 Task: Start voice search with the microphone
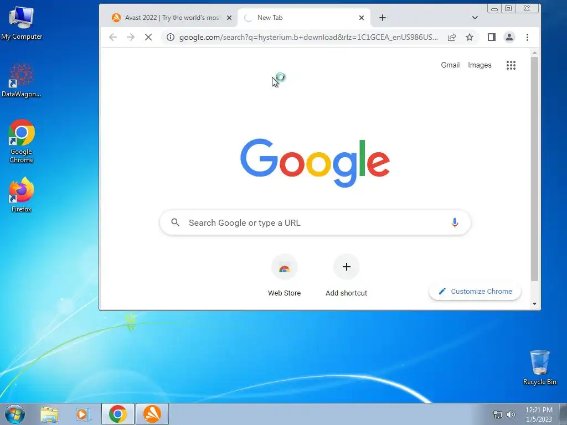point(455,222)
